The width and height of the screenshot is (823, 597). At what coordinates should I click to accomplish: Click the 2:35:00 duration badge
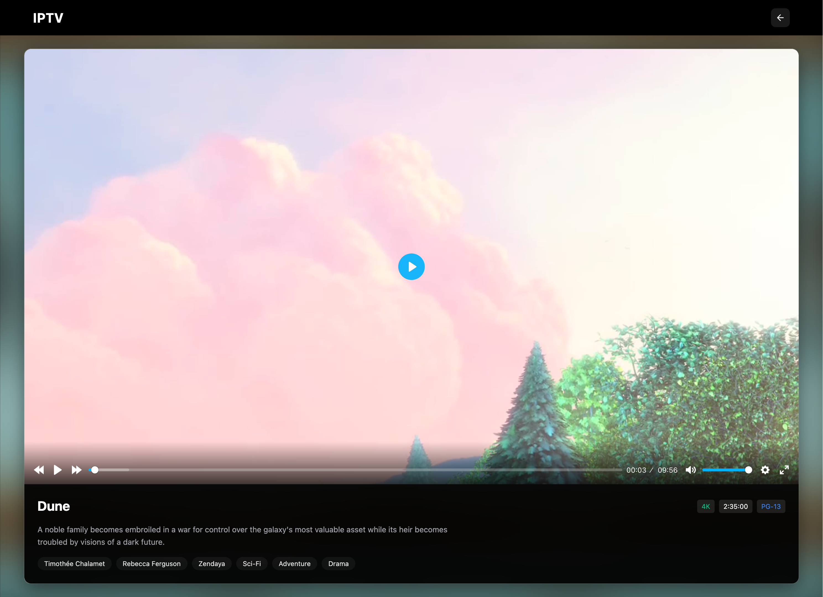735,506
